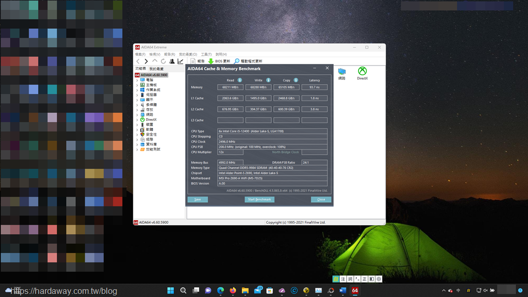This screenshot has height=297, width=528.
Task: Switch to the 功能表 tab
Action: pyautogui.click(x=141, y=69)
